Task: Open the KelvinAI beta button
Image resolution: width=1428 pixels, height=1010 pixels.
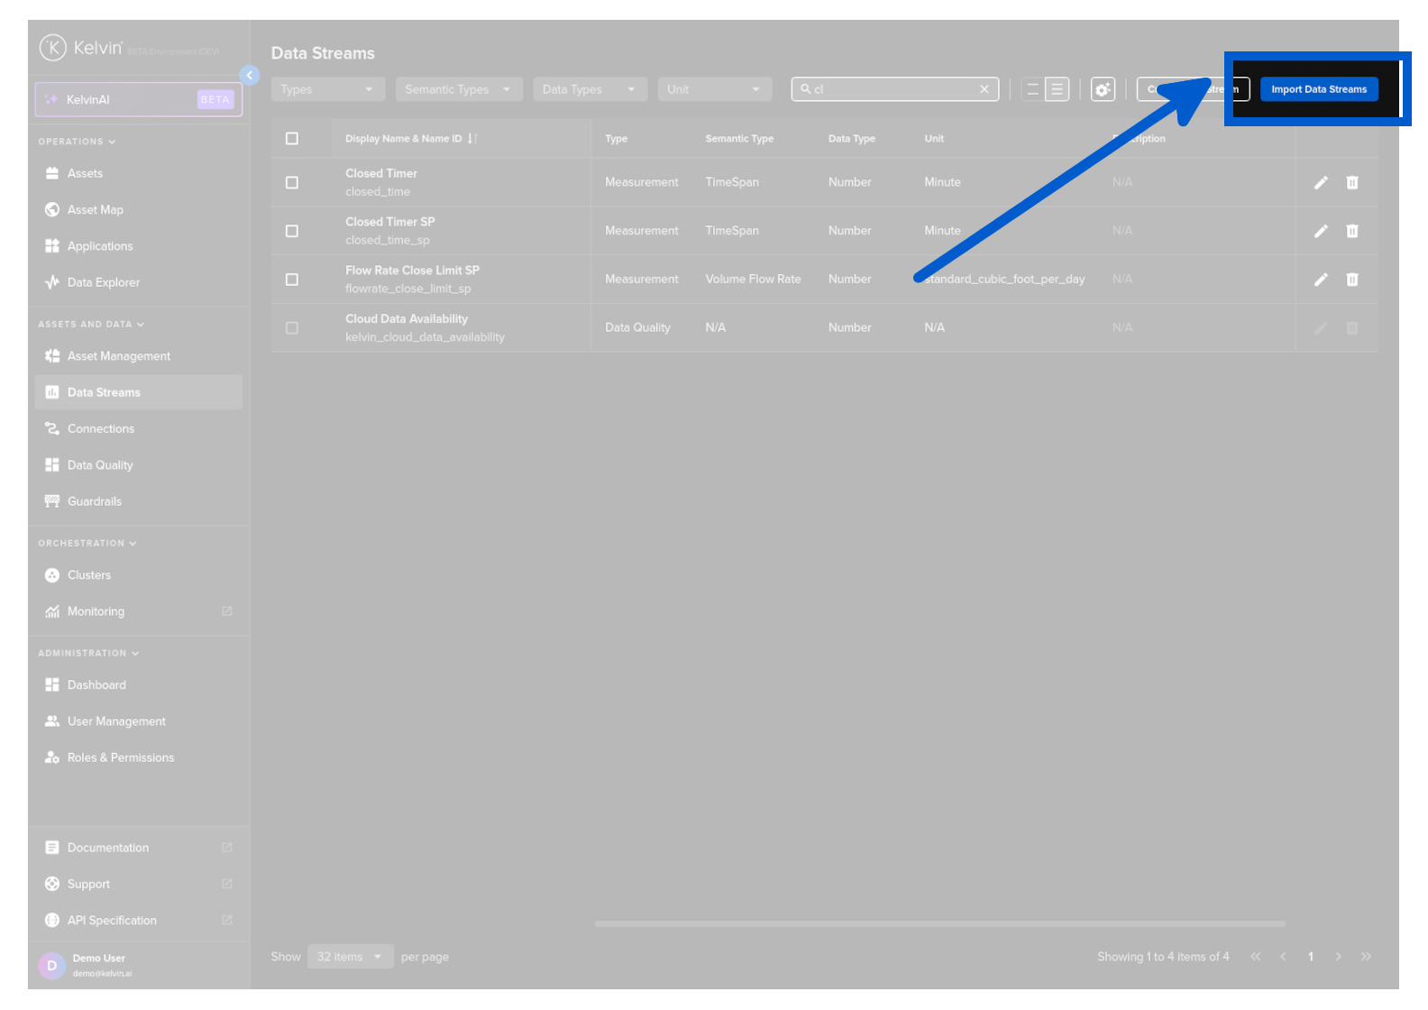Action: 139,99
